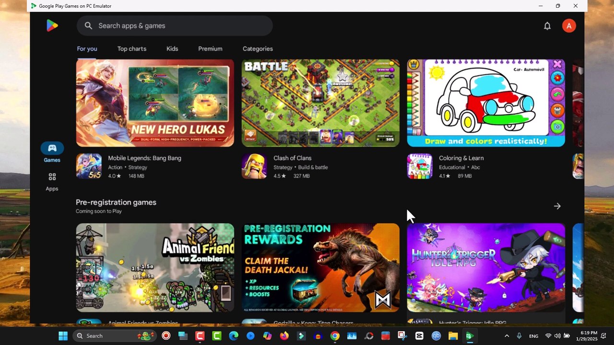Open Google Chrome from taskbar

point(335,336)
